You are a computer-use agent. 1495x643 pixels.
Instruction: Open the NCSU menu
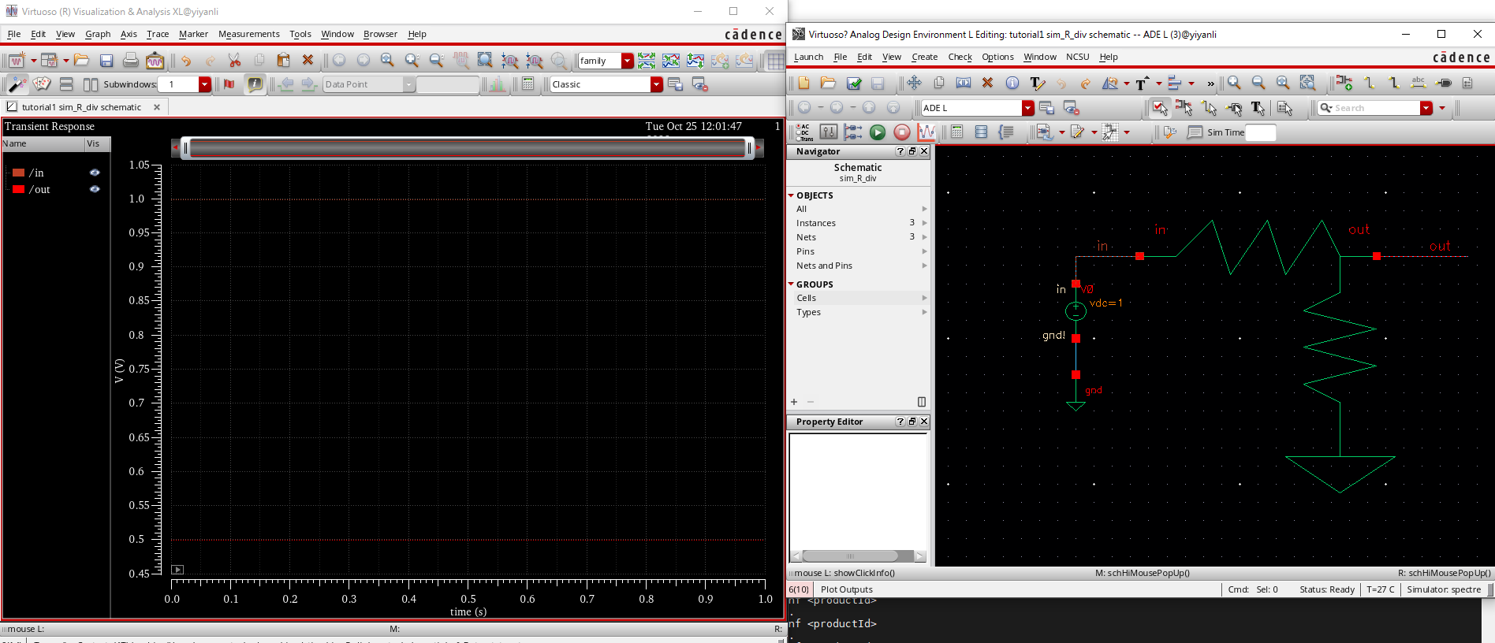[x=1077, y=57]
